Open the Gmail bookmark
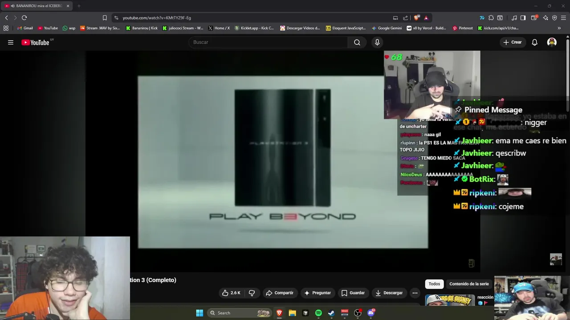 (25, 28)
